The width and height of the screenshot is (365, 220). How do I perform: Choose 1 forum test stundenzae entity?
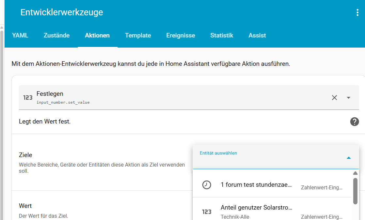tap(272, 185)
